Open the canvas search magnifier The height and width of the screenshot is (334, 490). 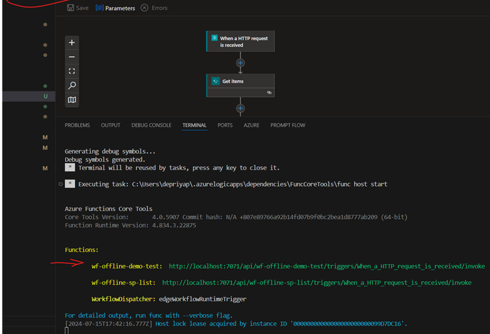72,85
